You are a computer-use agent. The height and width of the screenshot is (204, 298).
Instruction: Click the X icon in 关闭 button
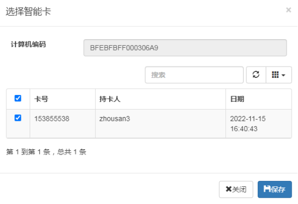coord(229,189)
